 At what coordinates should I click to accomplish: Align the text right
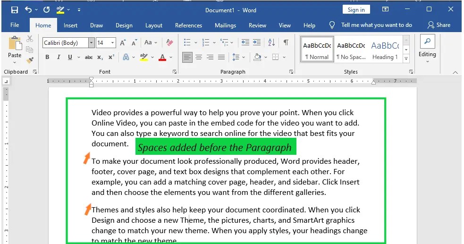point(210,57)
